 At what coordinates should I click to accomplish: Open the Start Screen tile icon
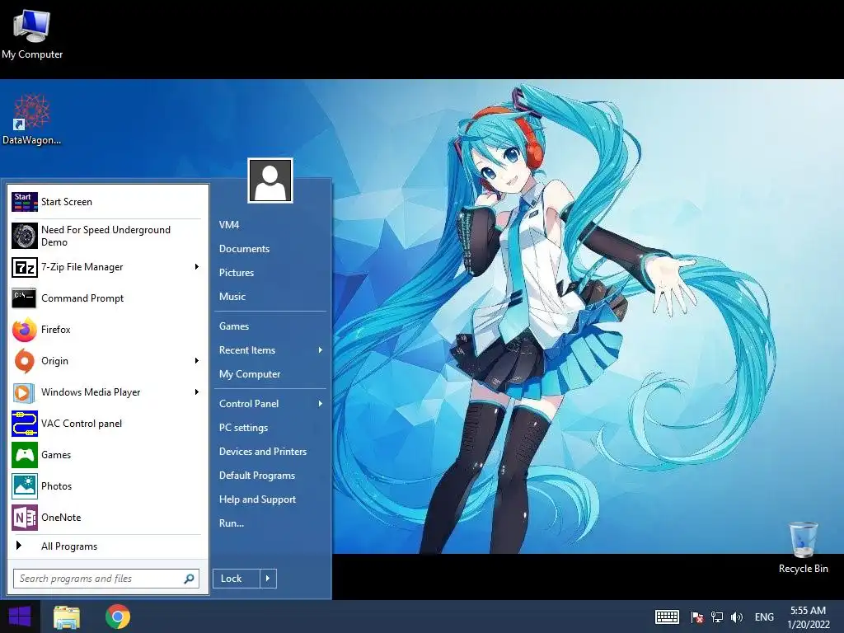[x=24, y=202]
